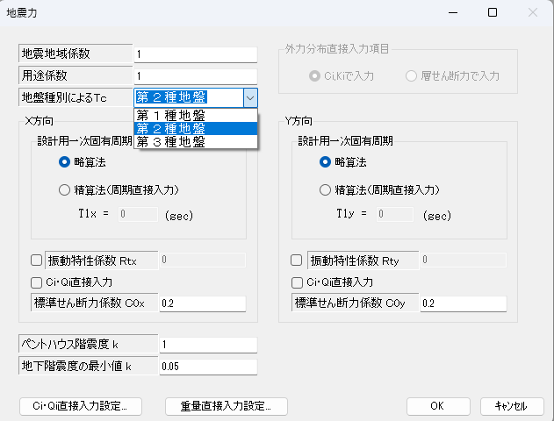Enable 振動特性係数 Rty checkbox
554x421 pixels.
pos(296,260)
